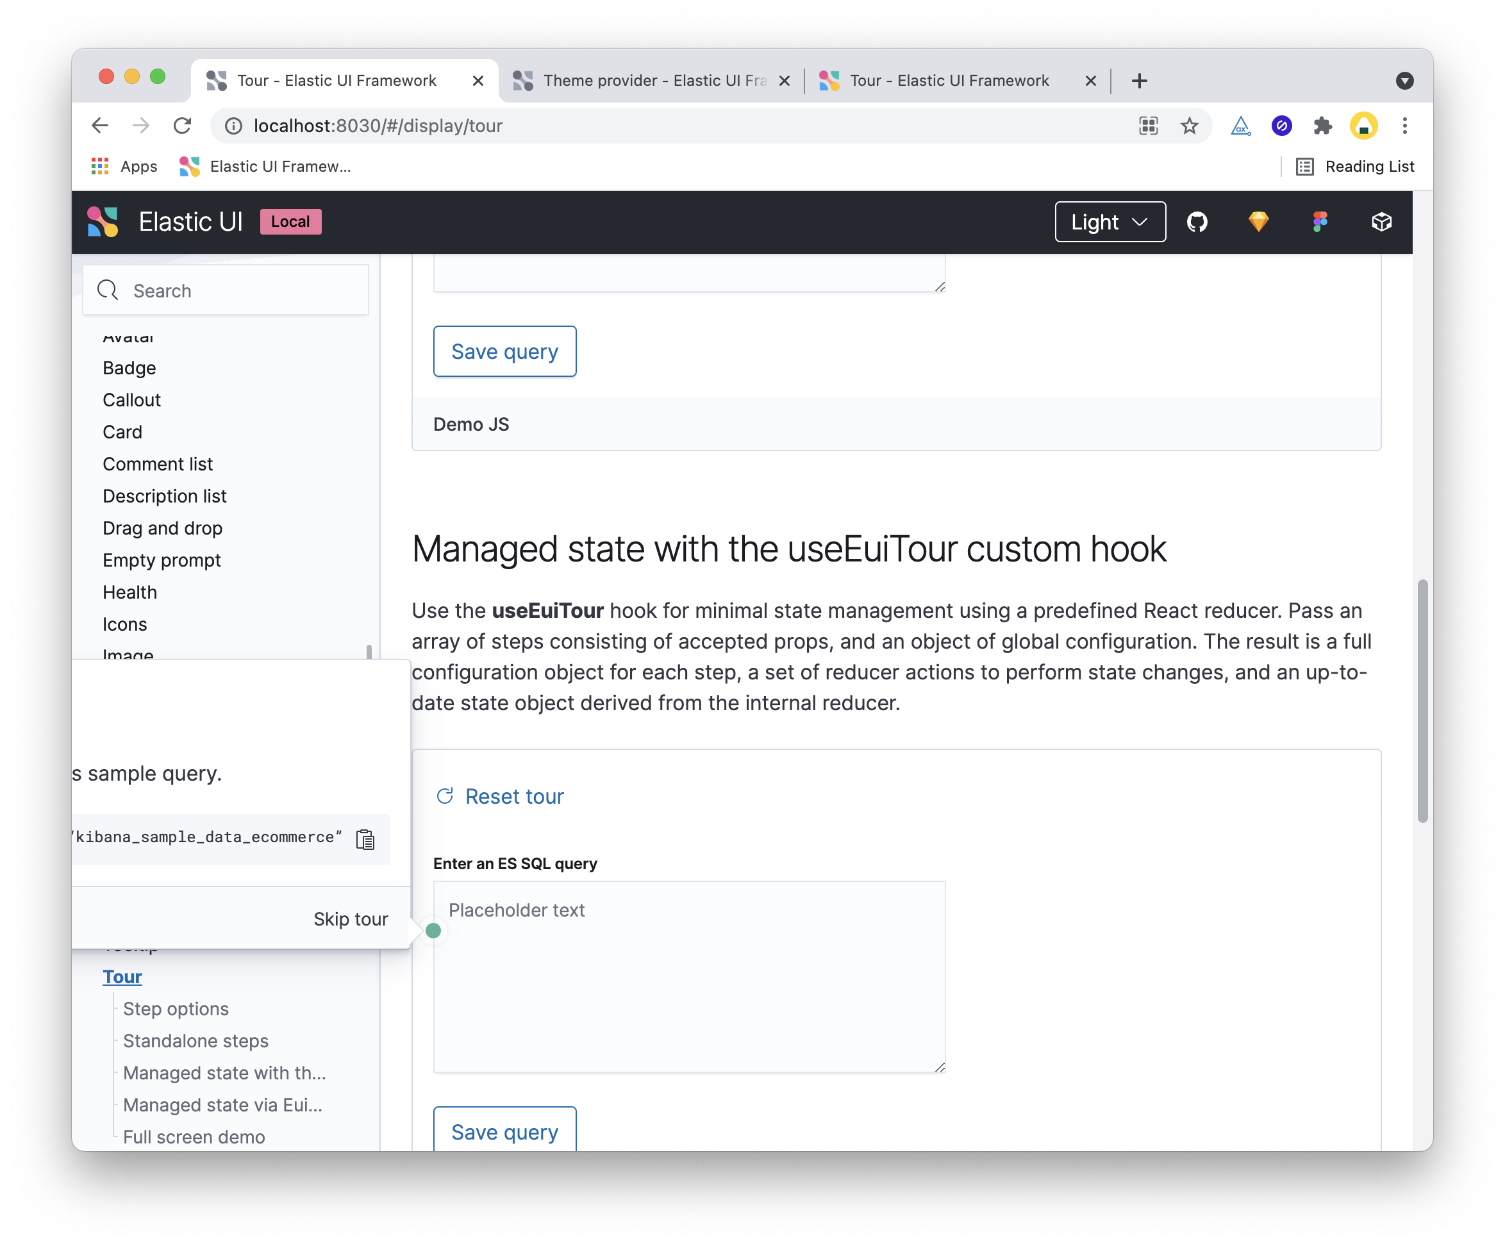Select Demo JS below the code example

click(x=471, y=424)
